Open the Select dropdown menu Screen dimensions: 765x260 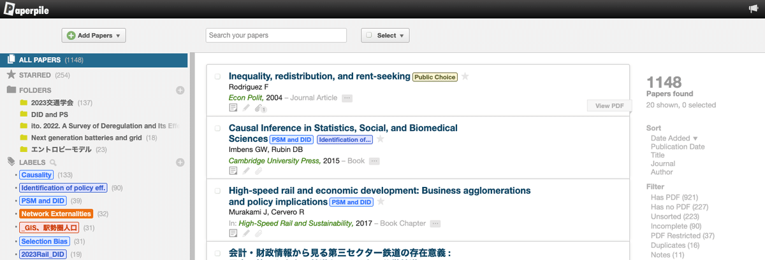click(x=385, y=36)
